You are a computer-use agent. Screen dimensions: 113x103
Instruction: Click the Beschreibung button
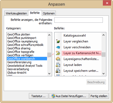point(96,82)
